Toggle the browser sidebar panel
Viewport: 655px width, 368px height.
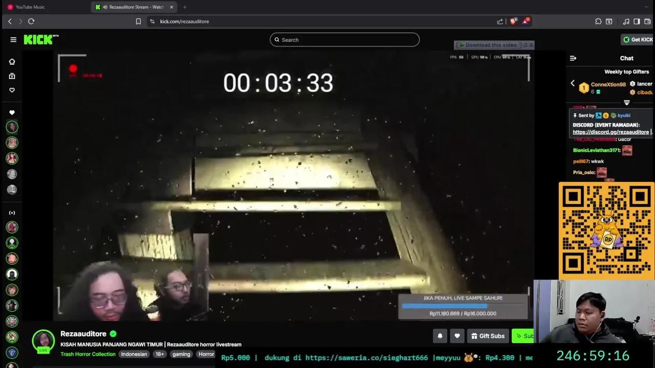(637, 21)
